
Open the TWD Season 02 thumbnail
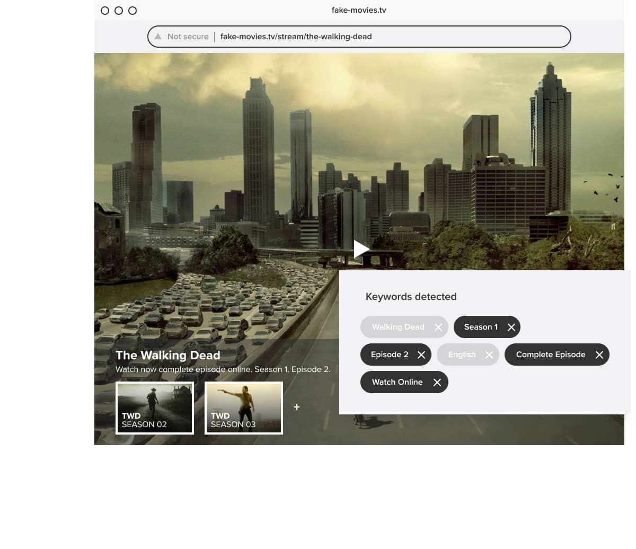pos(155,408)
